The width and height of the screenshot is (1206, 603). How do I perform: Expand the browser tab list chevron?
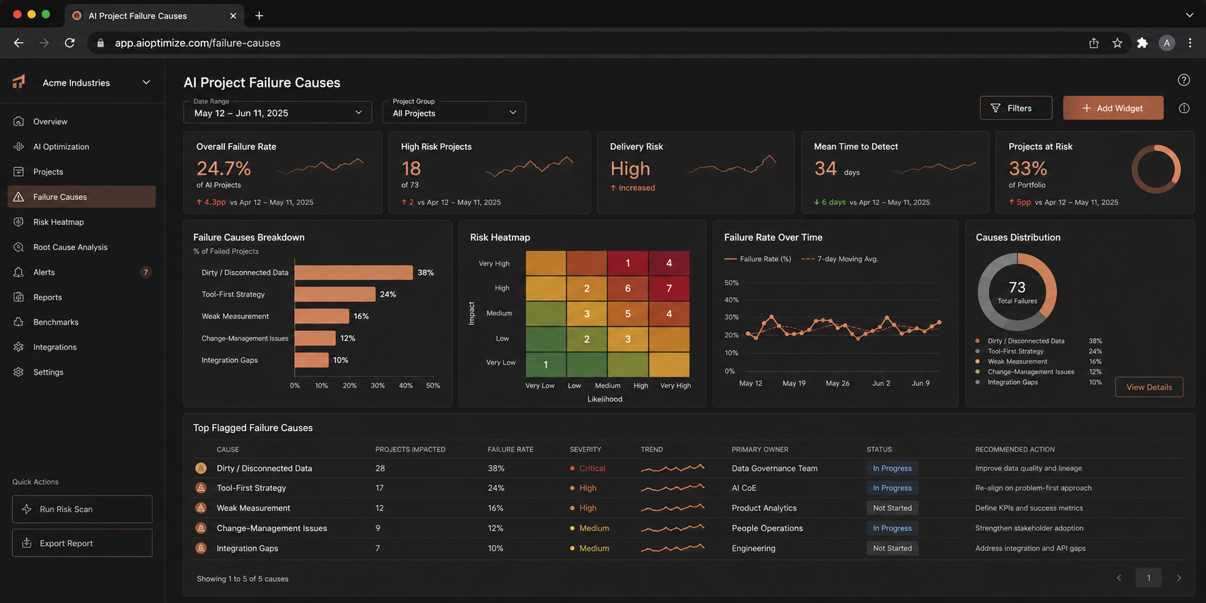[1190, 15]
